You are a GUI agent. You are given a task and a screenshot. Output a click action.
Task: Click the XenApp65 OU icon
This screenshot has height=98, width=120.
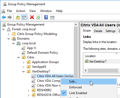click(x=29, y=67)
